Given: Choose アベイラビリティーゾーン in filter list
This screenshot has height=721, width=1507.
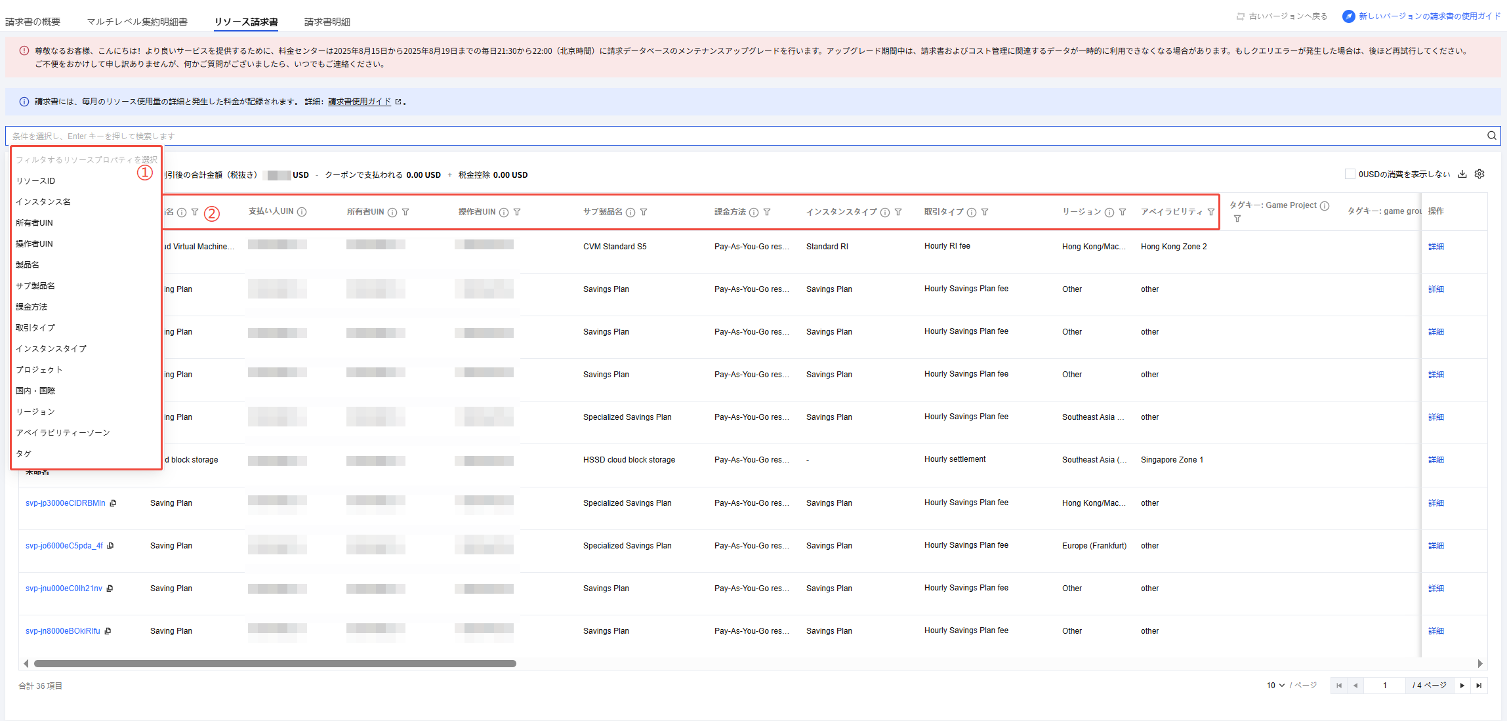Looking at the screenshot, I should point(63,433).
